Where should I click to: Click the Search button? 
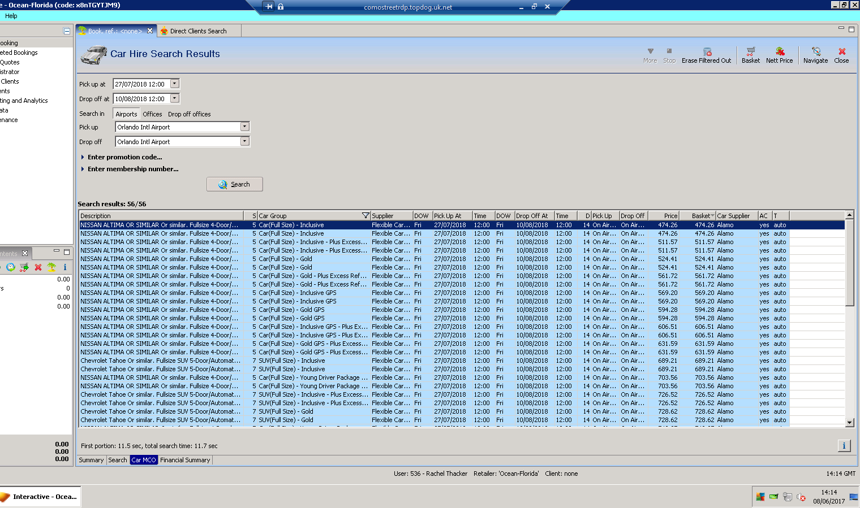point(234,184)
